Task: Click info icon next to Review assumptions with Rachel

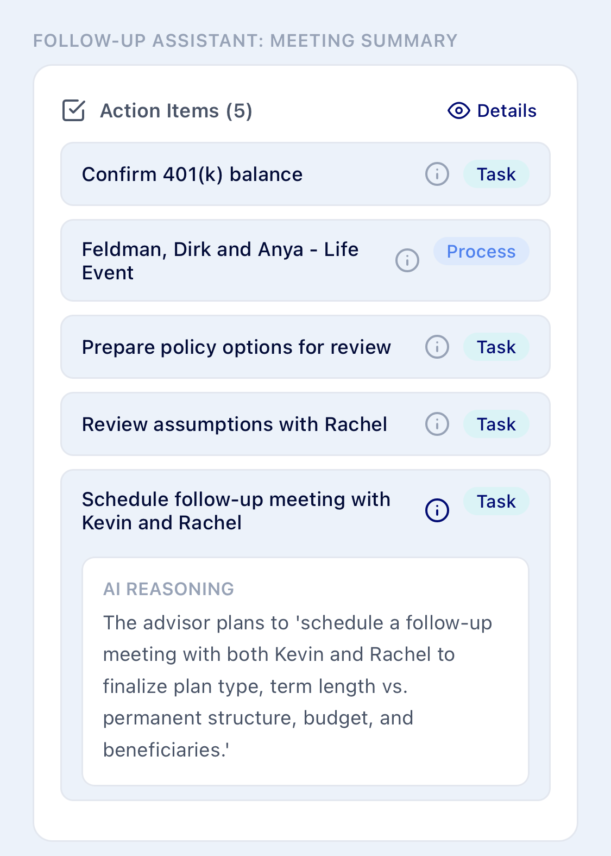Action: (437, 424)
